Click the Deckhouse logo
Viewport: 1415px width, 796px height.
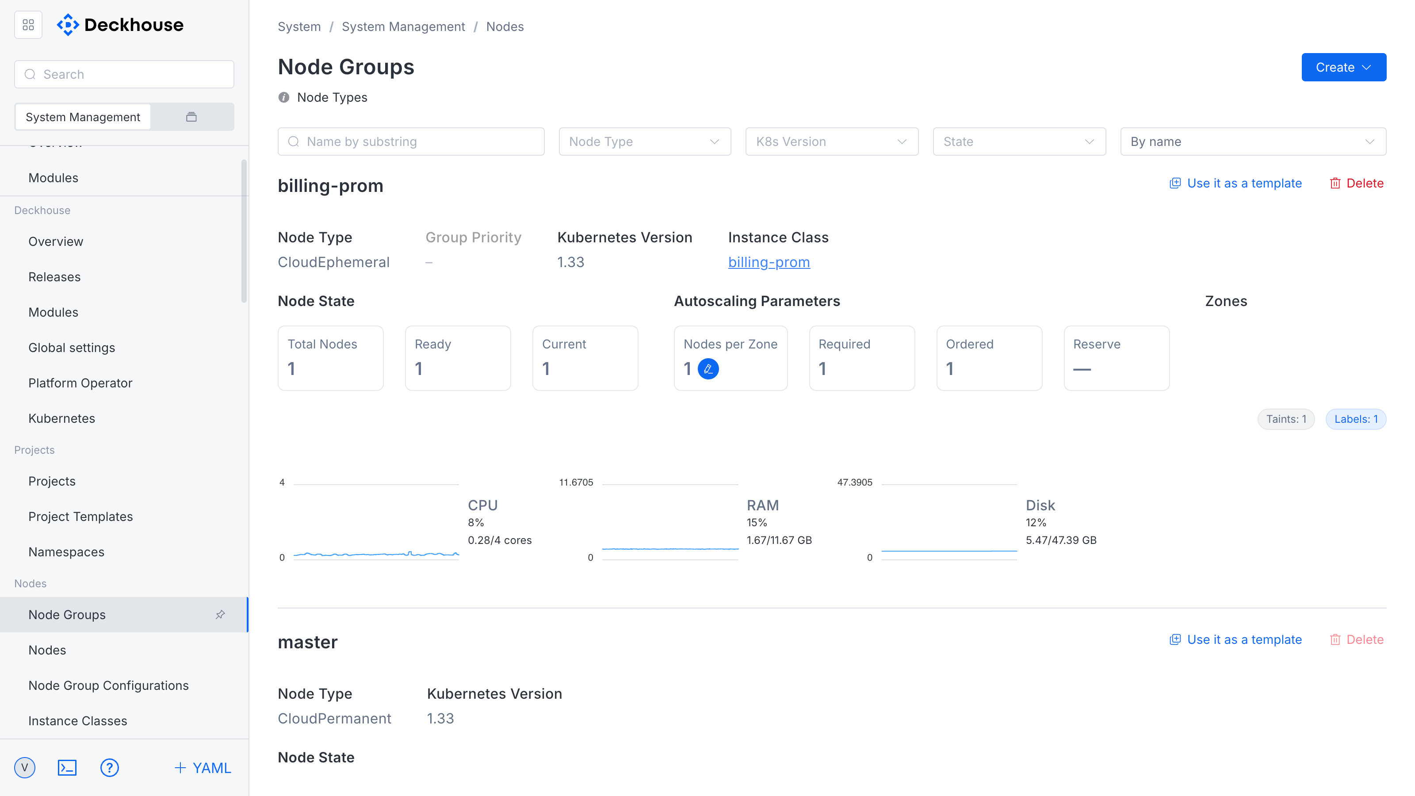tap(120, 25)
